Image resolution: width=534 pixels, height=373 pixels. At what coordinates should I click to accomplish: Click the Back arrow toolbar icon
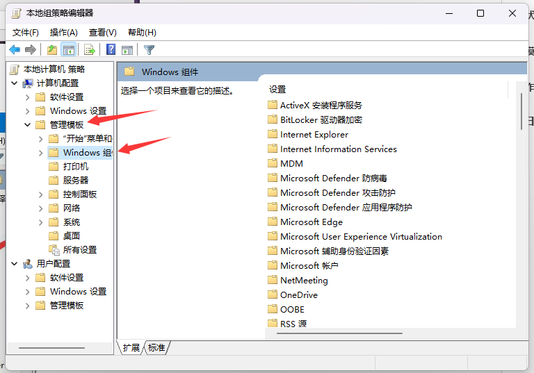[x=15, y=49]
